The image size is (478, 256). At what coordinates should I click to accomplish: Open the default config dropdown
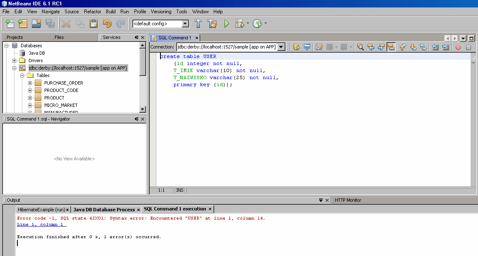pyautogui.click(x=185, y=24)
